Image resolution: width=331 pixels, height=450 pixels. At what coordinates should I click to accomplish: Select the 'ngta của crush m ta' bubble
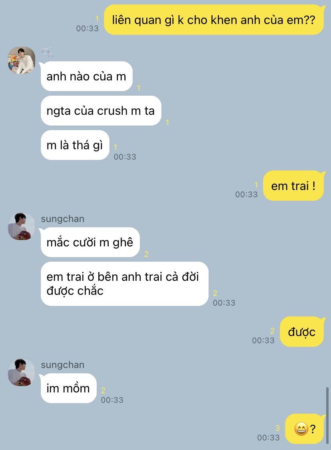101,110
